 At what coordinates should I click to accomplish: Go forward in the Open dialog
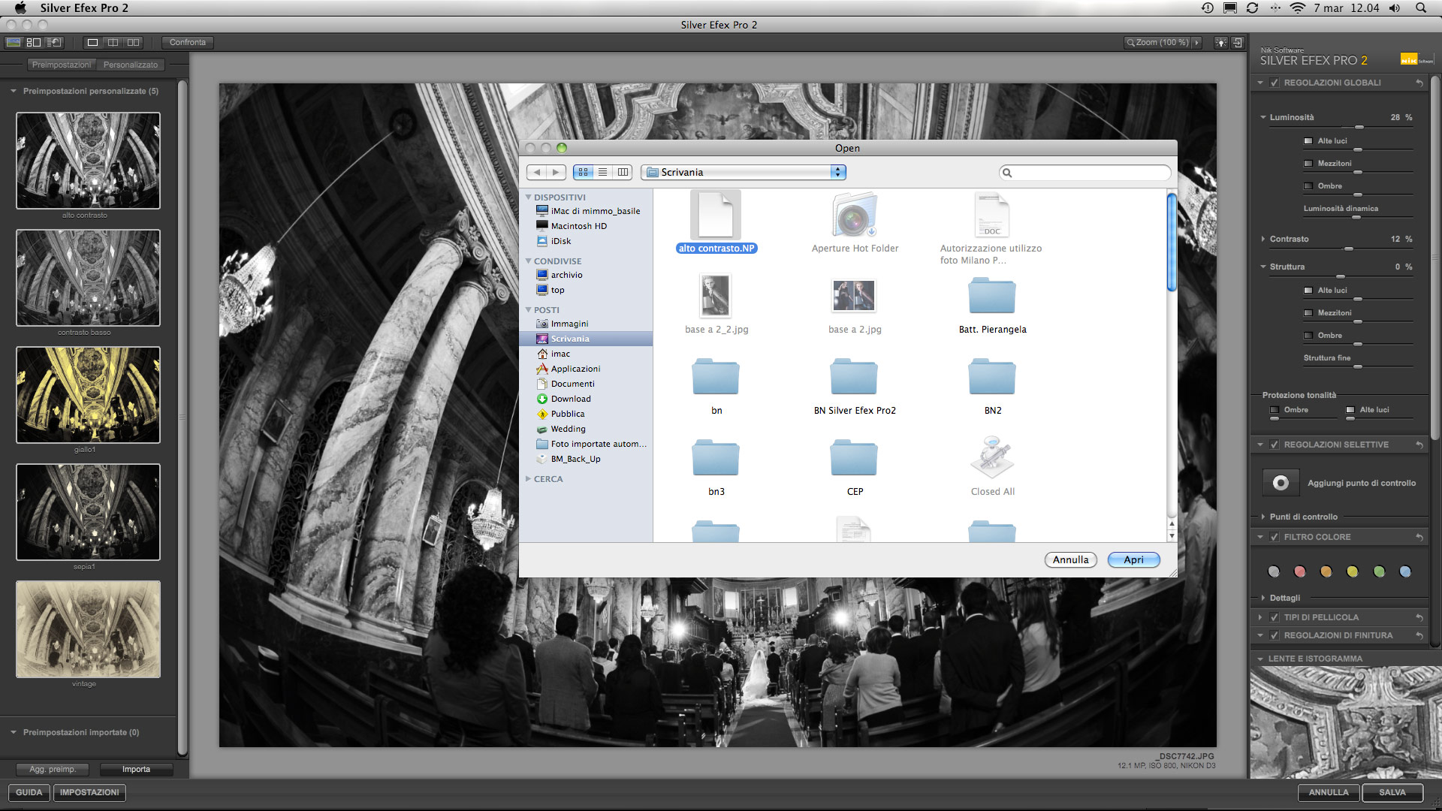click(557, 172)
